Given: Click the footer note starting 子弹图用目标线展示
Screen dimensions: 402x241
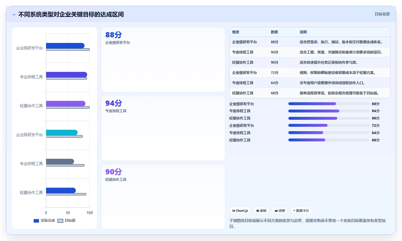Looking at the screenshot, I should [307, 223].
